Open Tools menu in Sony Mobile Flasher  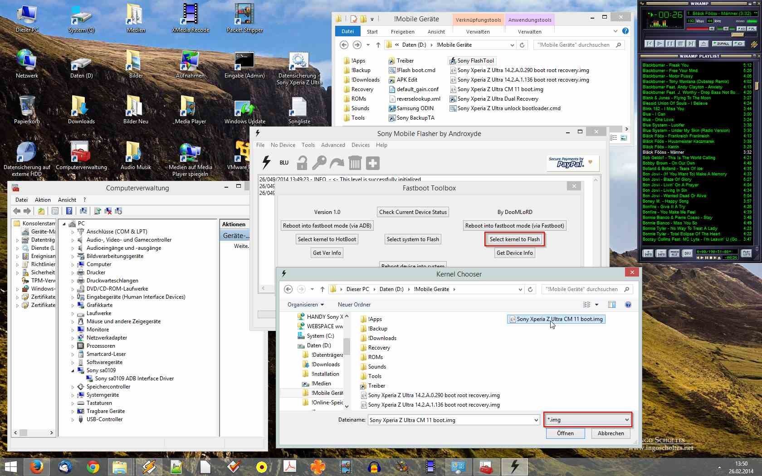pos(308,145)
